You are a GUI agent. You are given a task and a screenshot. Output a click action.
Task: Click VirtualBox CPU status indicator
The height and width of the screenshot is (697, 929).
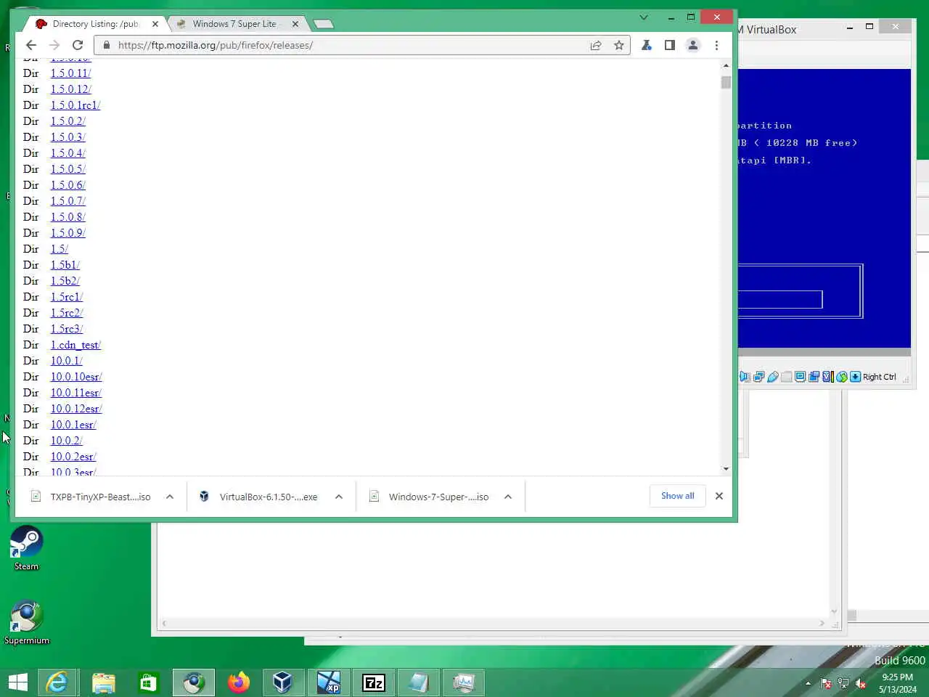[827, 377]
